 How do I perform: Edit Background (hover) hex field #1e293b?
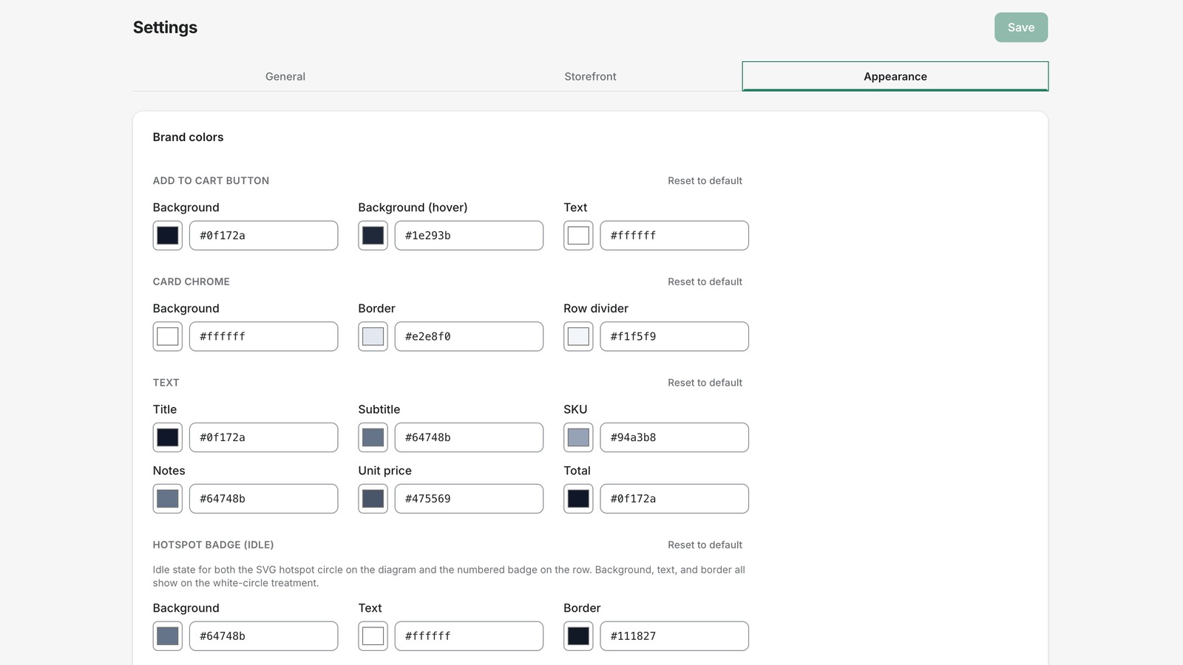469,236
